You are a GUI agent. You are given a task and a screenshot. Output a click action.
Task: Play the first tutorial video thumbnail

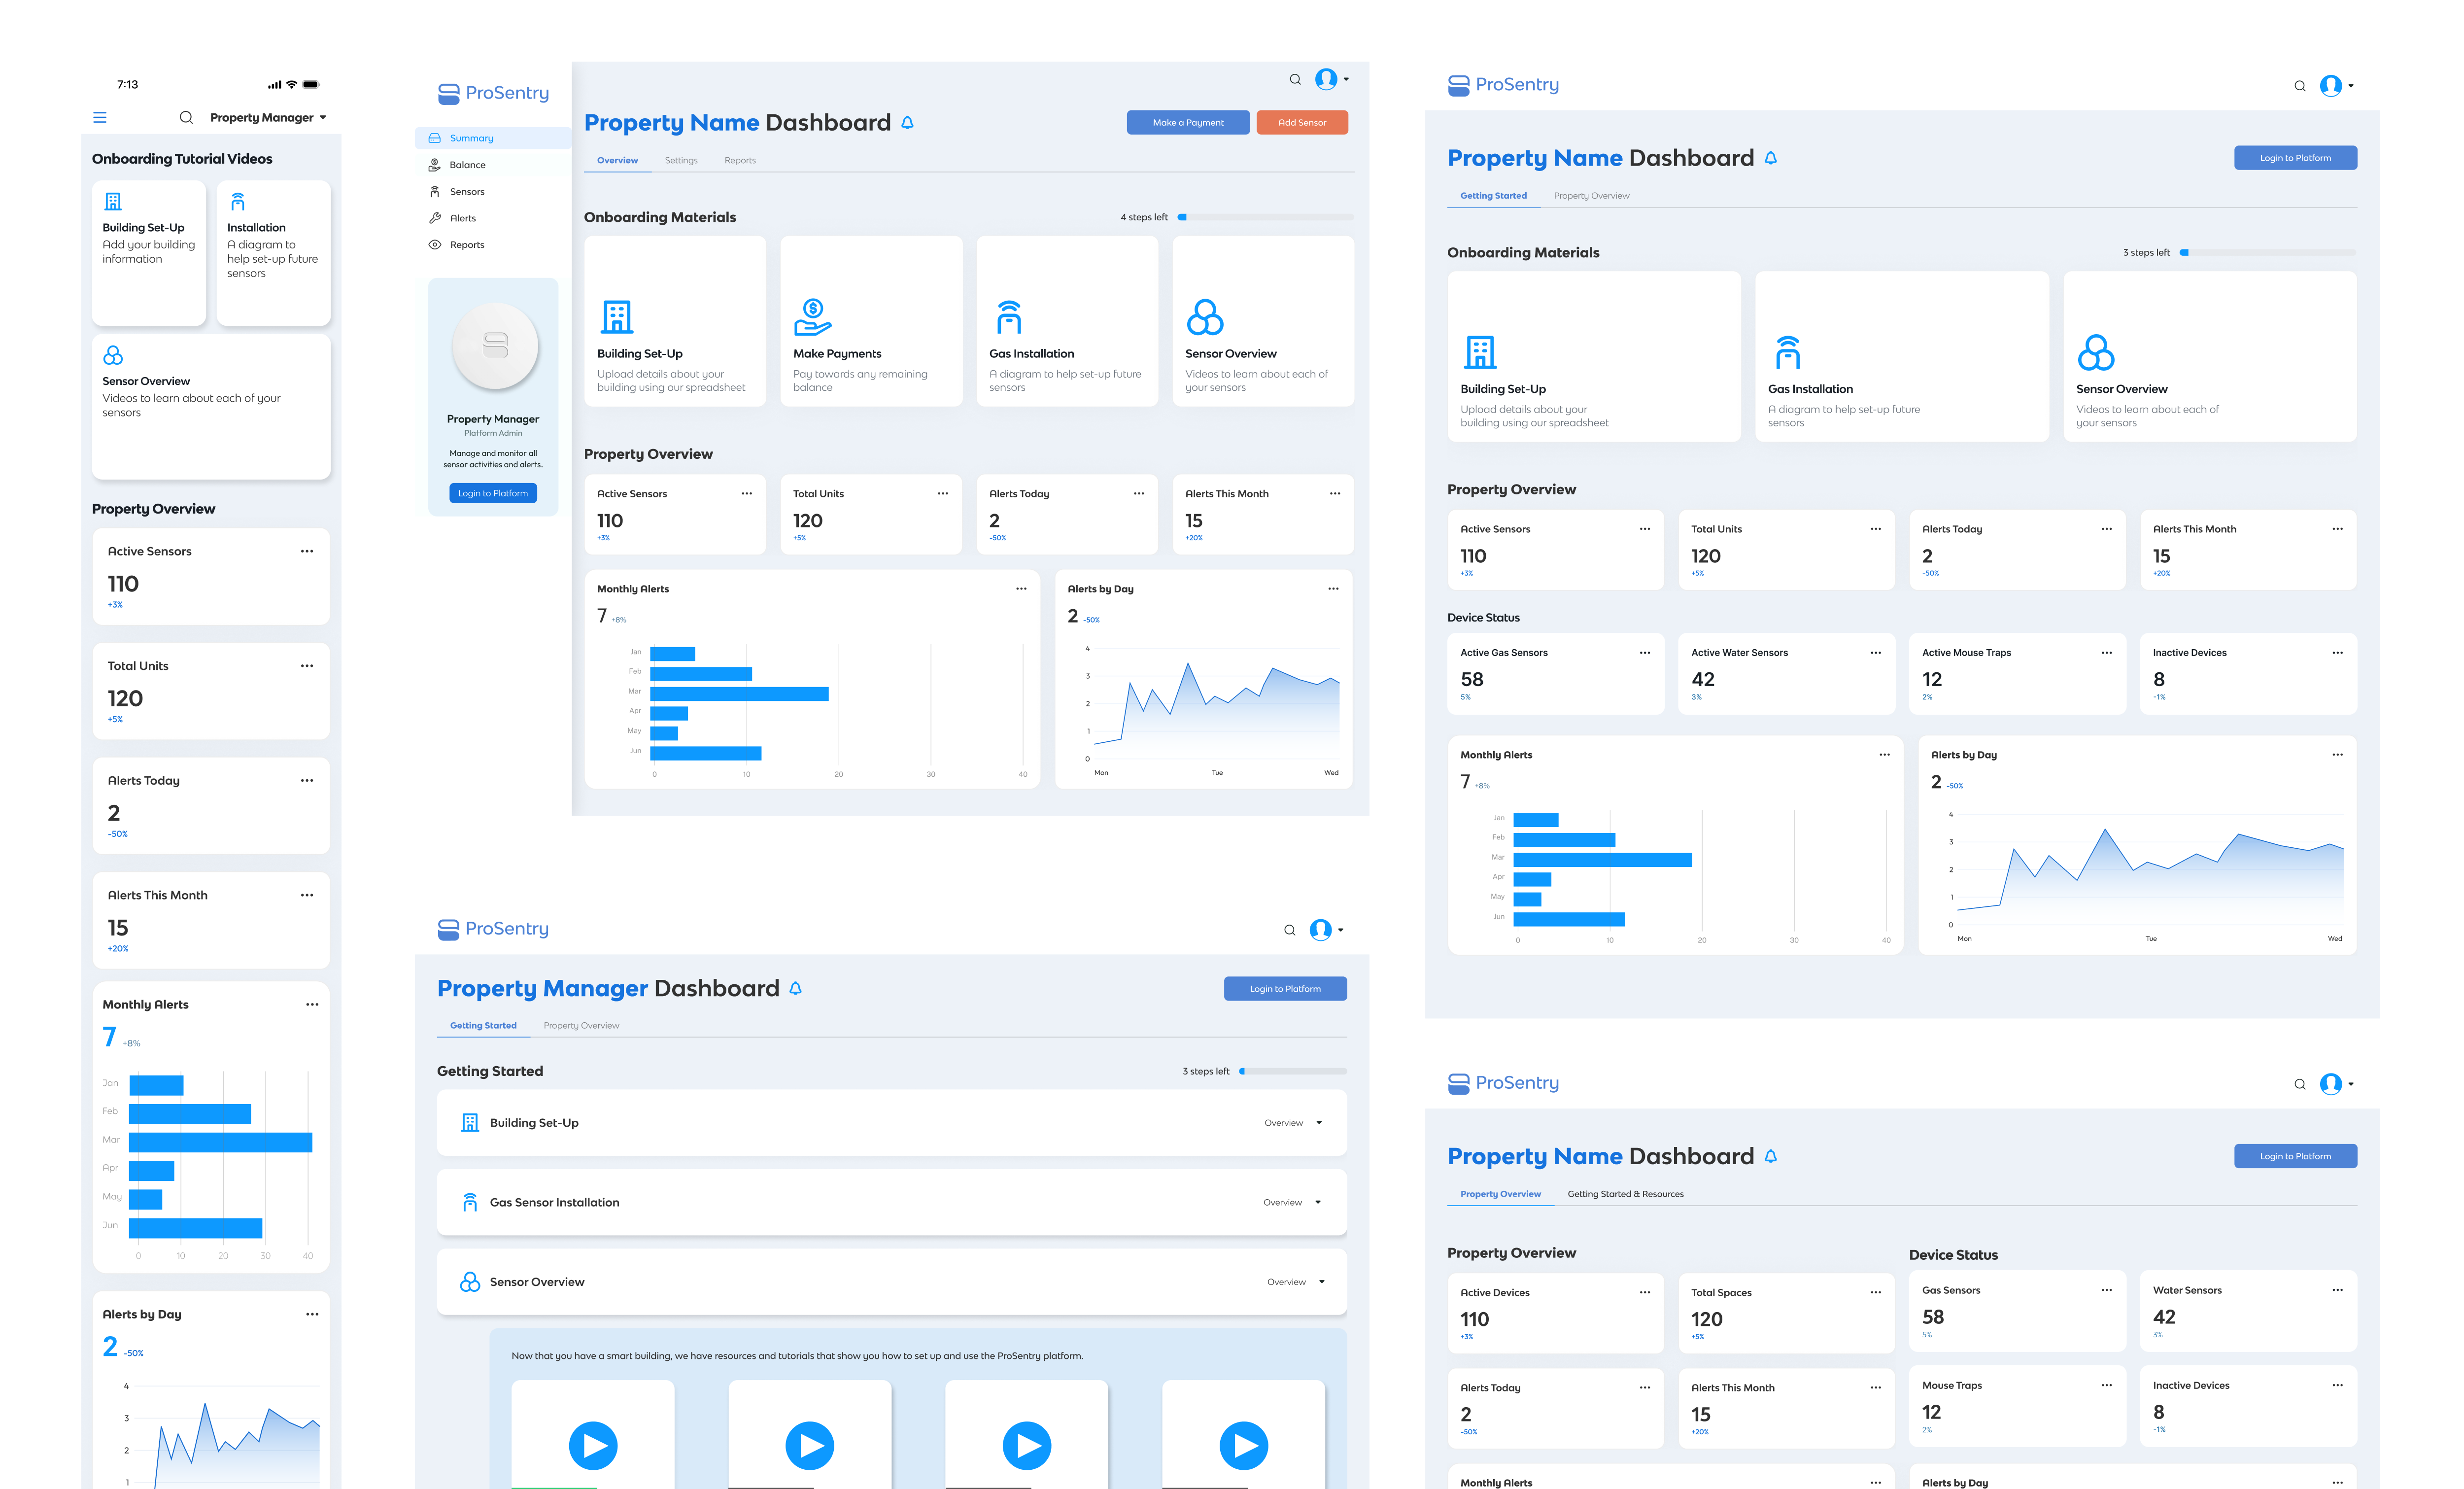593,1445
